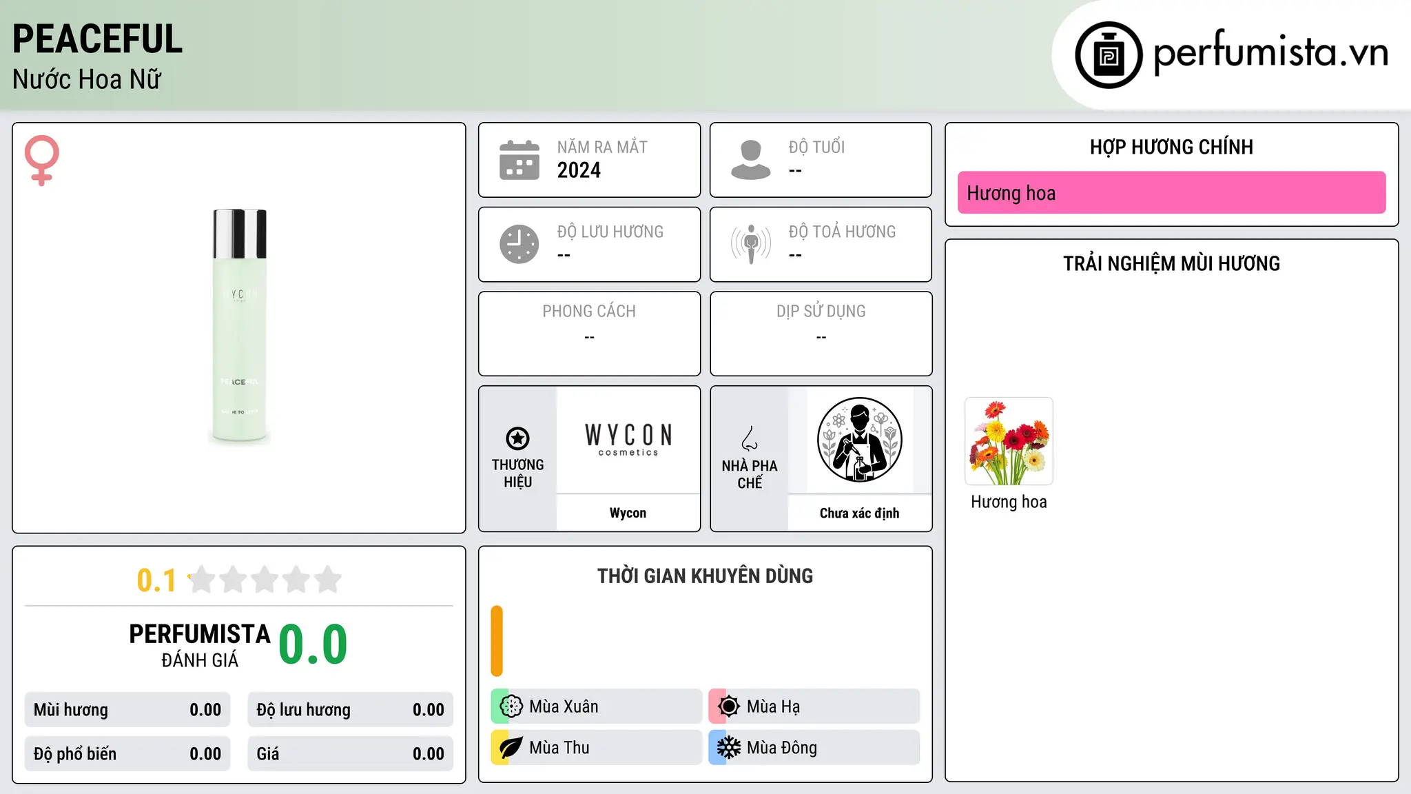Click the Độ phổ biến score row
This screenshot has height=794, width=1411.
[127, 754]
